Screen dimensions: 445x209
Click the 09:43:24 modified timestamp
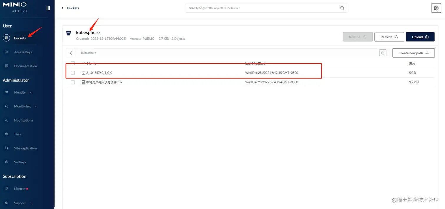tap(272, 82)
